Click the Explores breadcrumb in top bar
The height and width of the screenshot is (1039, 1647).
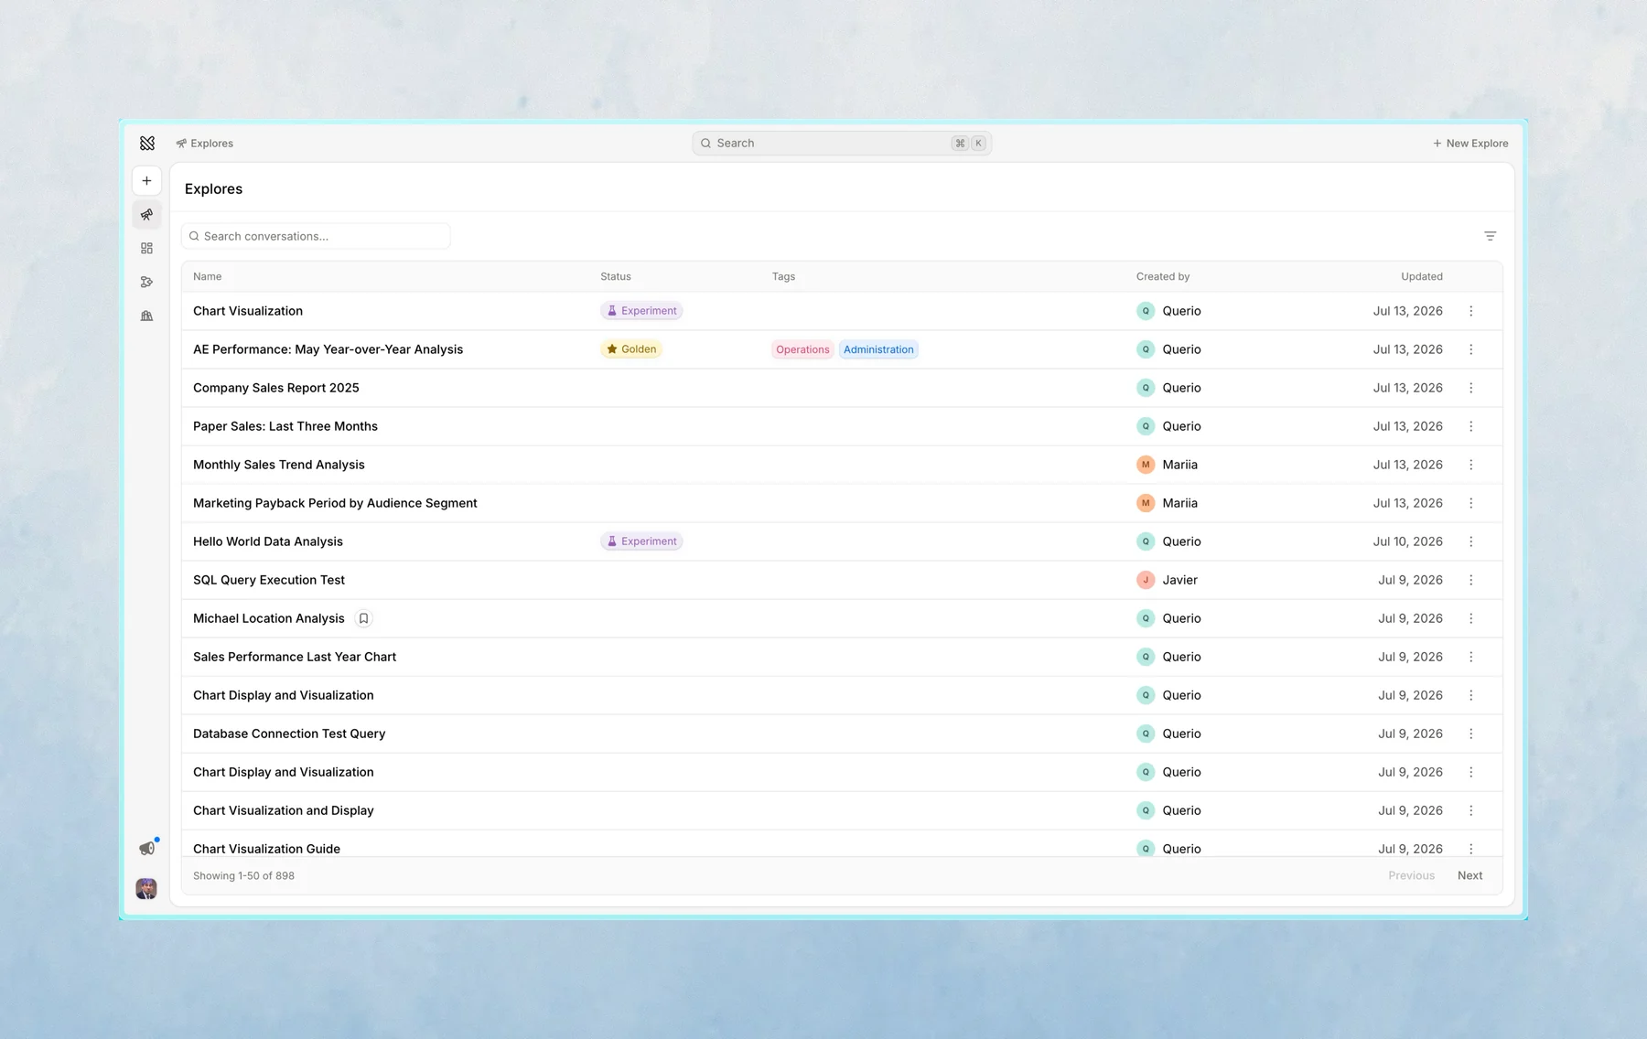pyautogui.click(x=205, y=144)
